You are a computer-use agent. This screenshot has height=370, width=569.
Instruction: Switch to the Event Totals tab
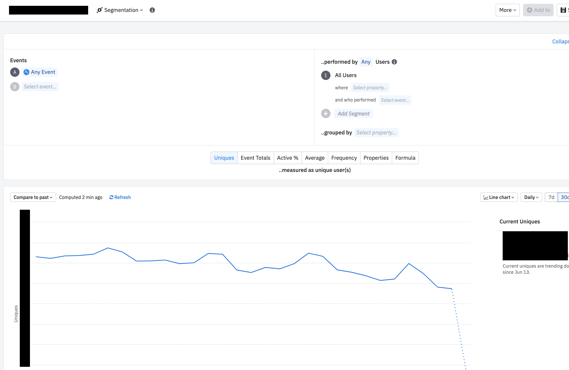[255, 158]
